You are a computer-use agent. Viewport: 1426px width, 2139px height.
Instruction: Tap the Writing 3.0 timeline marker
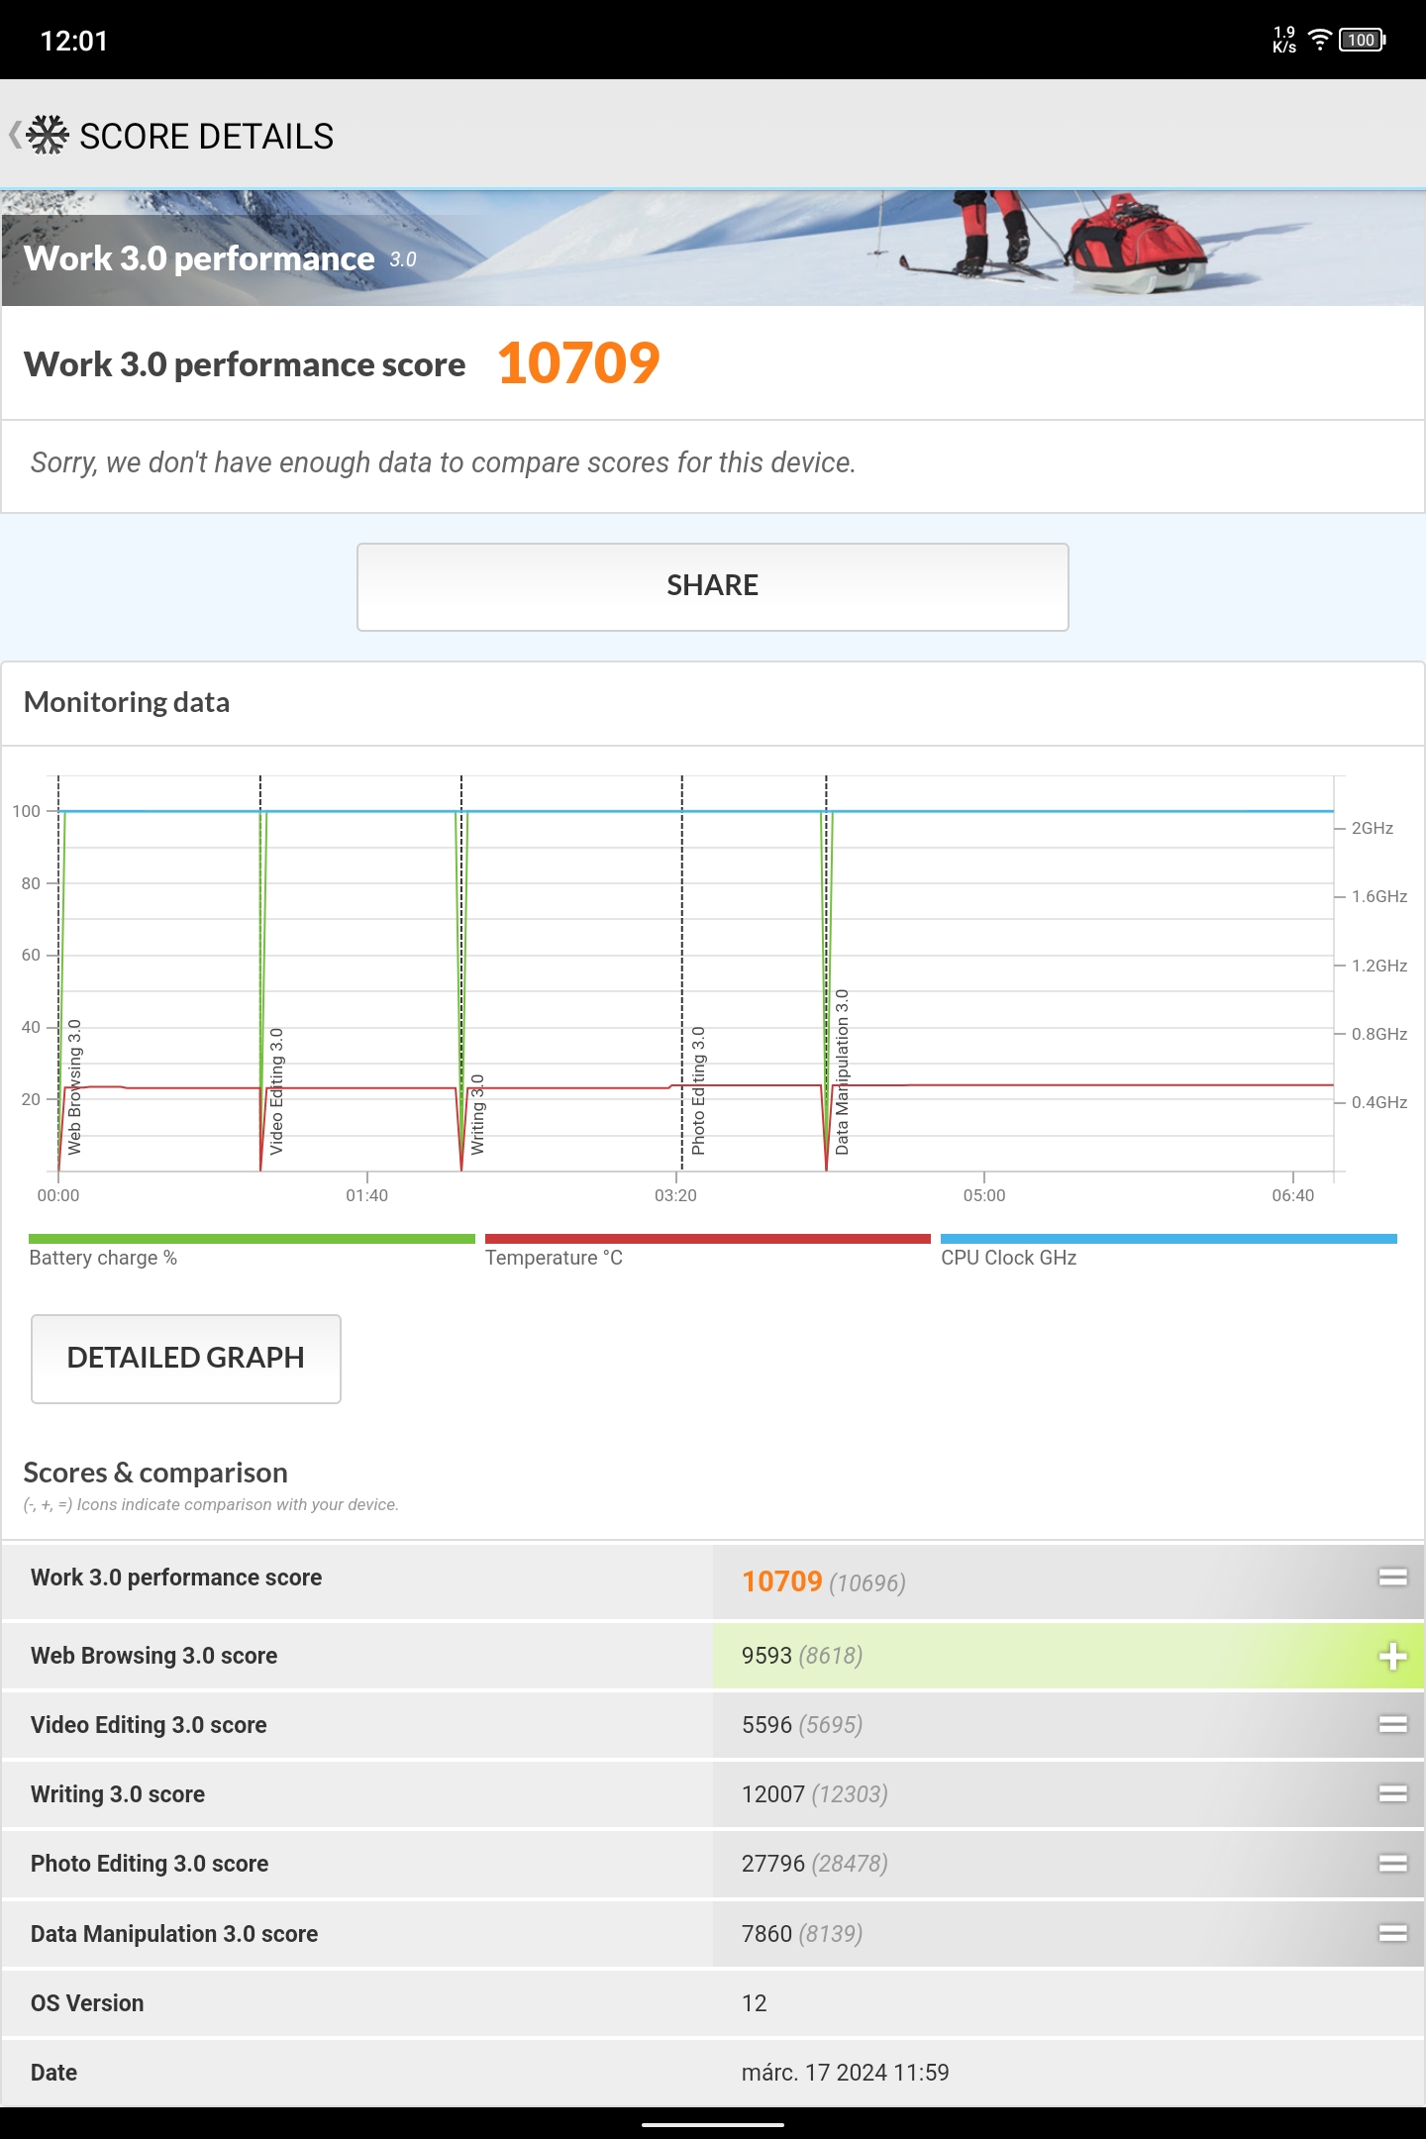coord(477,1114)
